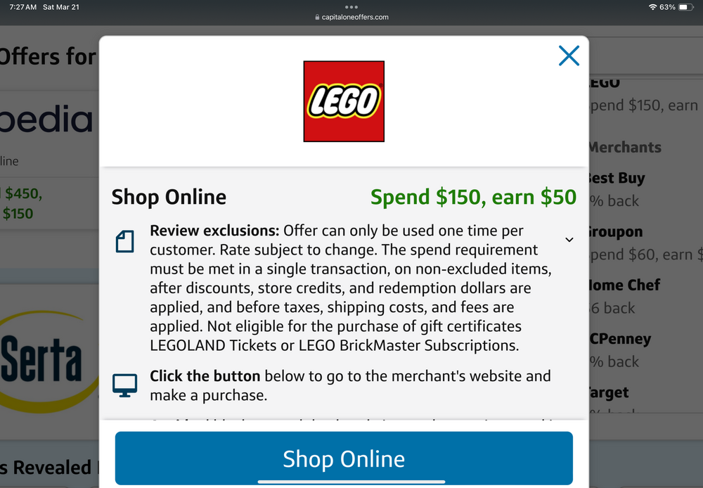Tap the lock icon beside the URL
Image resolution: width=703 pixels, height=488 pixels.
[318, 17]
